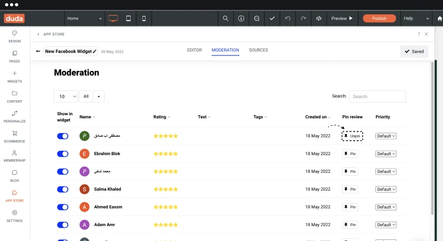Open the Pages panel
The height and width of the screenshot is (241, 443).
pyautogui.click(x=14, y=57)
